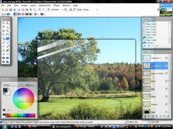
Task: Open the zoom Window dropdown
Action: 57,9
